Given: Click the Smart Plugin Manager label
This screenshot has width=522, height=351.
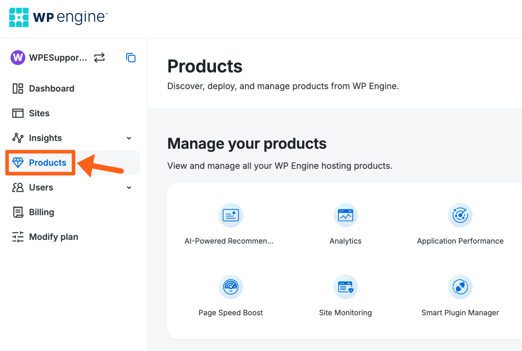Looking at the screenshot, I should 460,313.
